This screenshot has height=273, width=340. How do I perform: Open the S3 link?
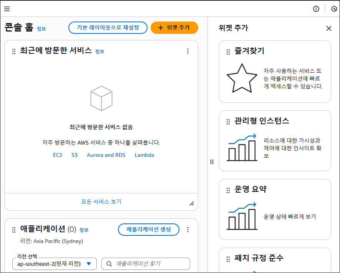coord(75,155)
